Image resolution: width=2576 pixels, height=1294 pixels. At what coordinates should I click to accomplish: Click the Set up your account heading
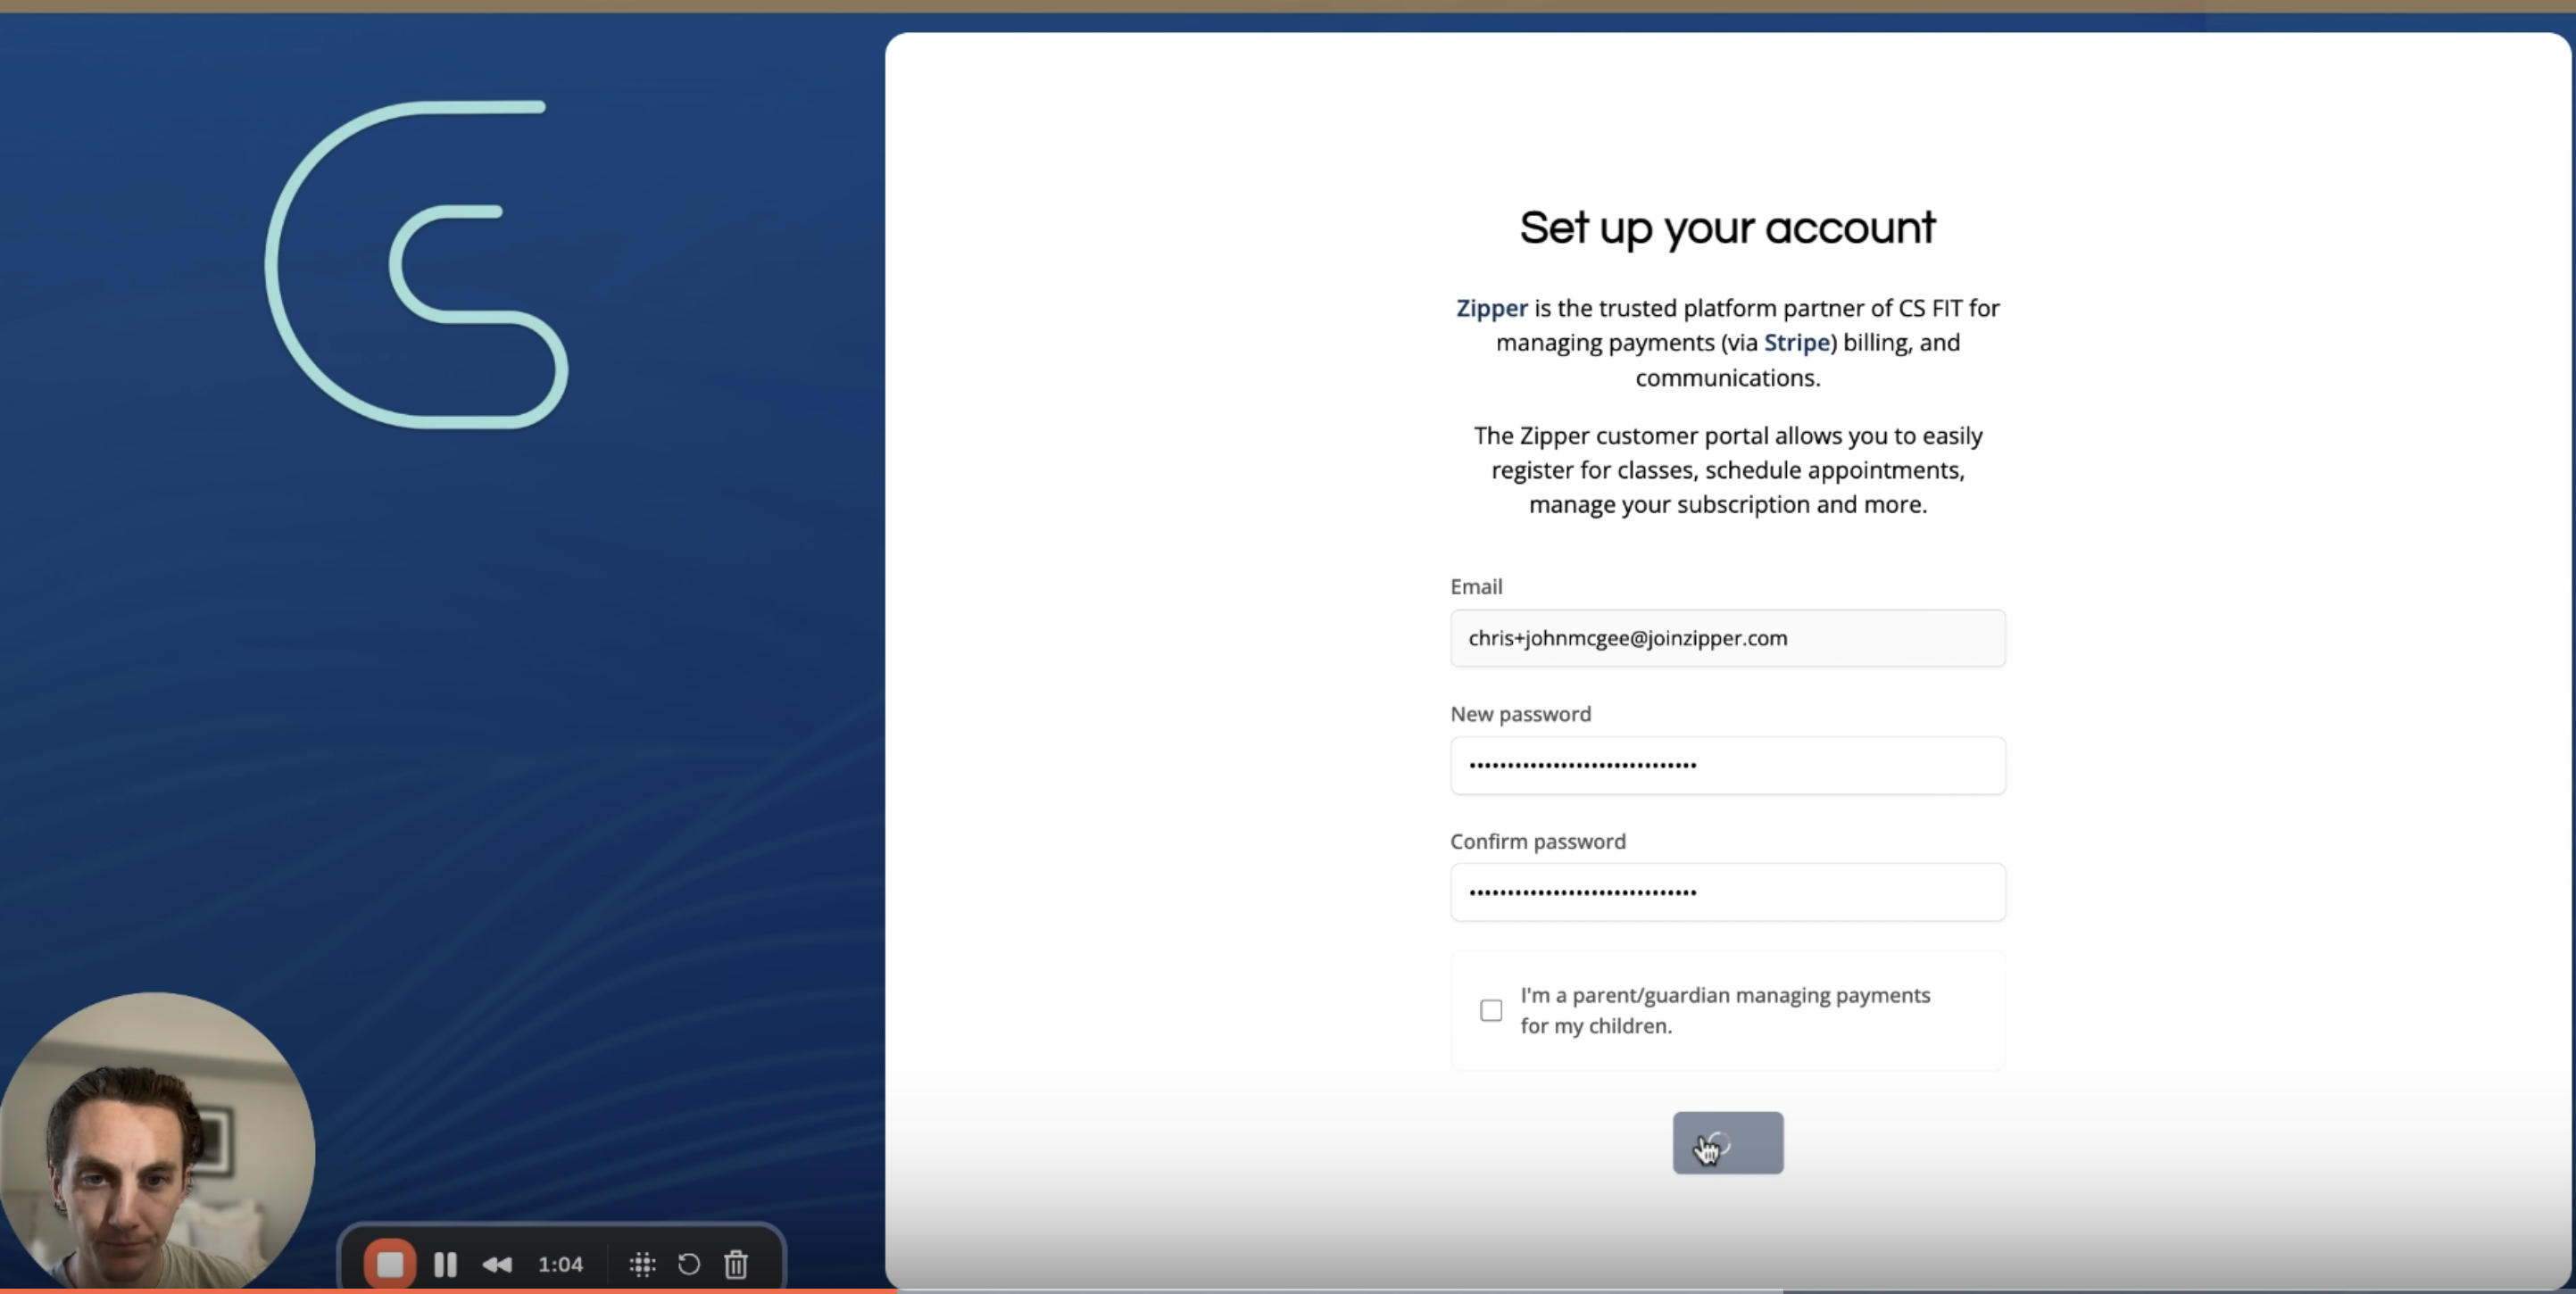pos(1727,228)
